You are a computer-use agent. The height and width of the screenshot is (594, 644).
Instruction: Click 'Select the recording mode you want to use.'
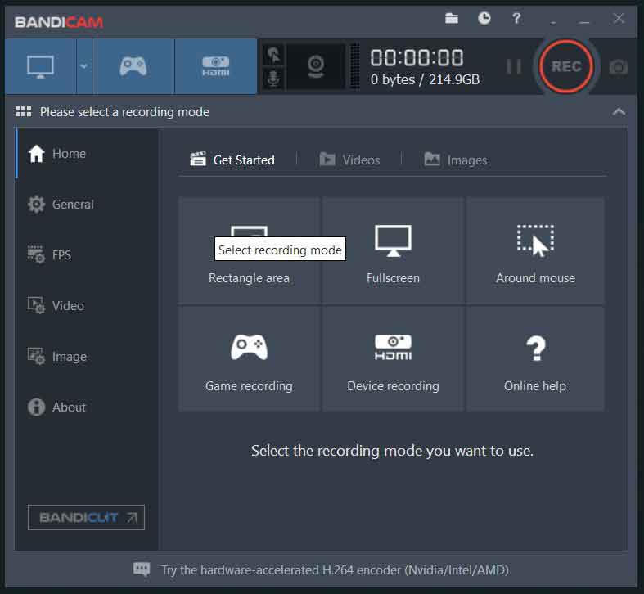(x=392, y=451)
